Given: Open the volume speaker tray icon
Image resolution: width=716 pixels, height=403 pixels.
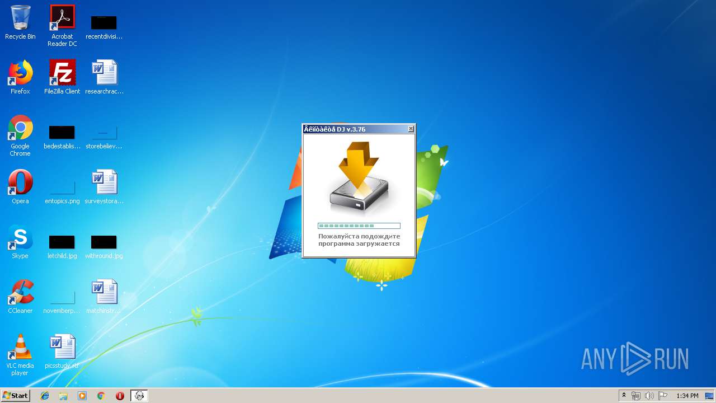Looking at the screenshot, I should point(649,396).
